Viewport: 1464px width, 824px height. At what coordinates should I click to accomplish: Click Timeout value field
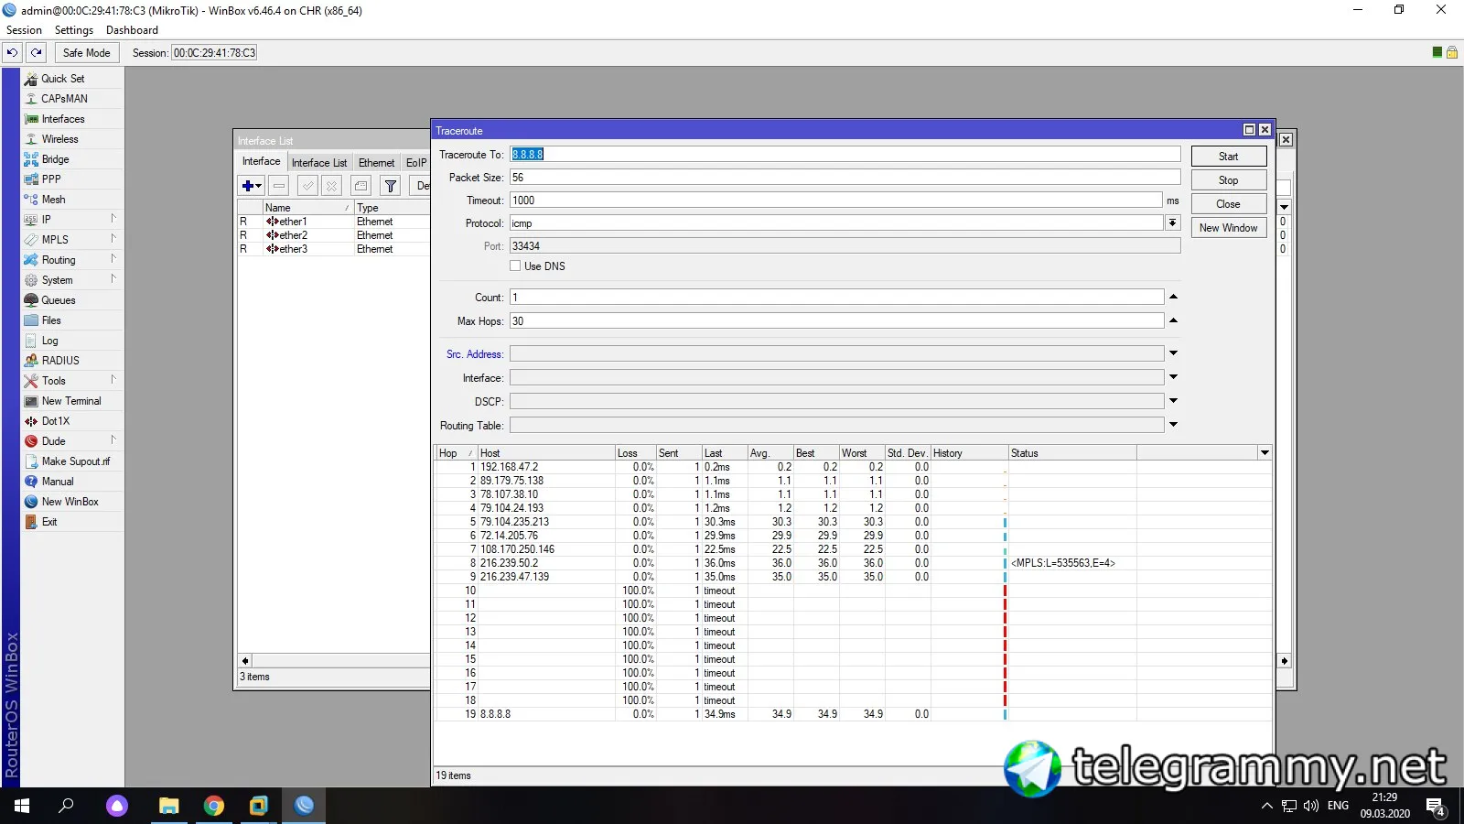click(x=836, y=201)
